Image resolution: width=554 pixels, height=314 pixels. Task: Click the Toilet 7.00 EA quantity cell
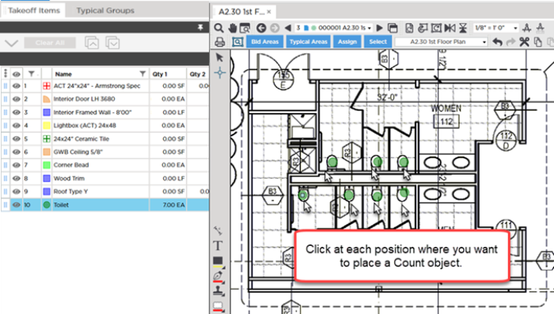pyautogui.click(x=168, y=205)
